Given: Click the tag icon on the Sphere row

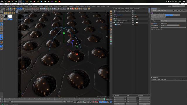Looking at the screenshot, I should pyautogui.click(x=137, y=24).
